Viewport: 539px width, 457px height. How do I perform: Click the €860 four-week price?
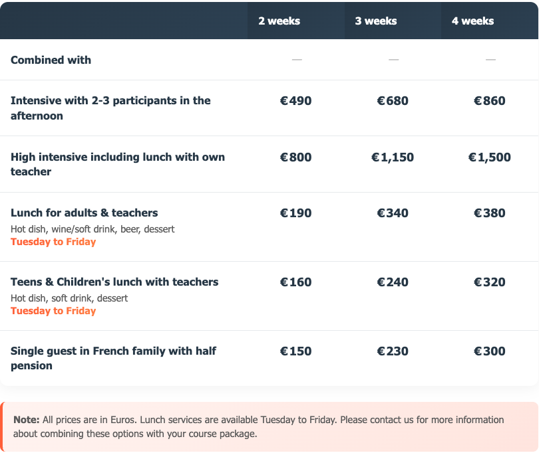(x=490, y=101)
